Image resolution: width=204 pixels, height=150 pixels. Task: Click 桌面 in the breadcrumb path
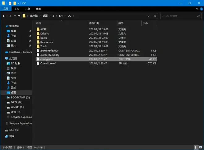tap(45, 16)
